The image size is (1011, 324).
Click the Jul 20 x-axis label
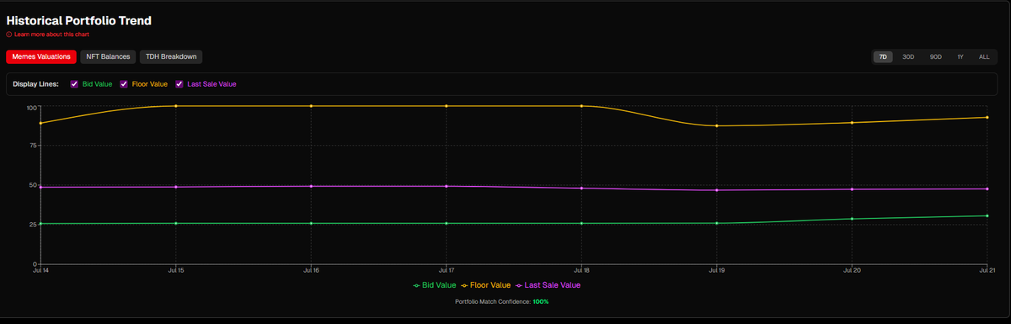[852, 271]
